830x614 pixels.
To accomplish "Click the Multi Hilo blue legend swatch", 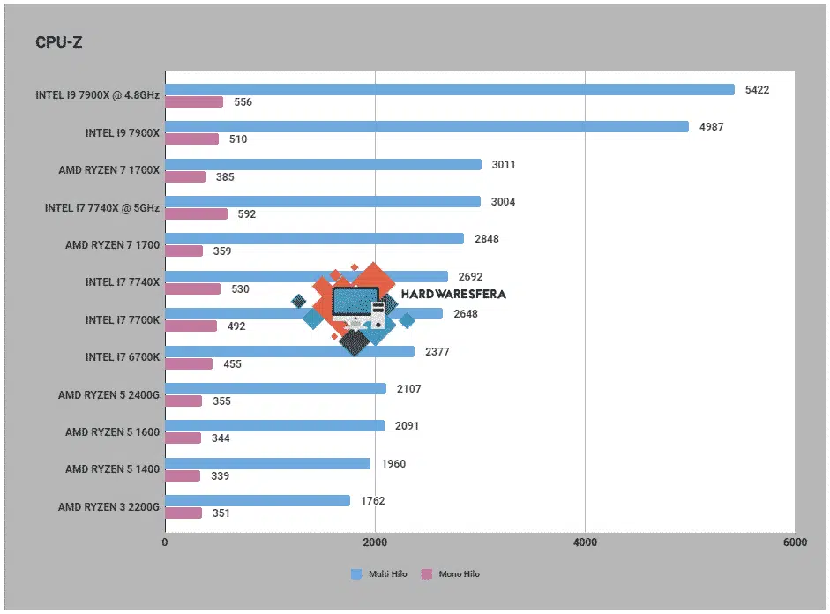I will pyautogui.click(x=356, y=573).
